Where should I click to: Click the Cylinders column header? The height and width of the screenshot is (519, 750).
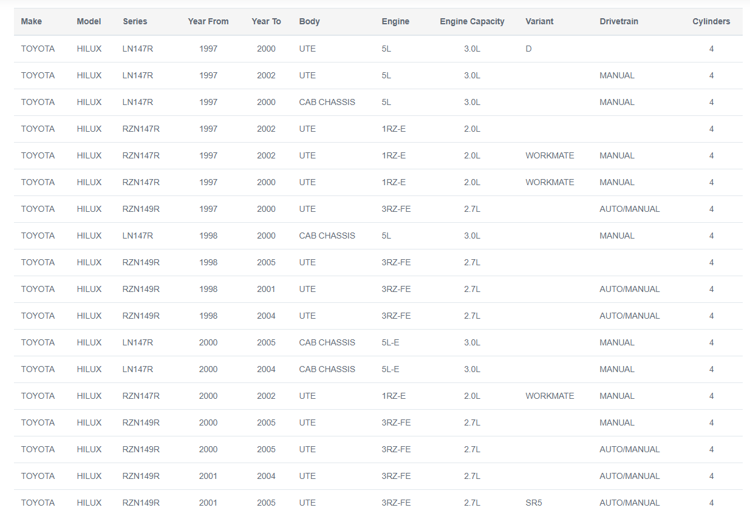711,21
